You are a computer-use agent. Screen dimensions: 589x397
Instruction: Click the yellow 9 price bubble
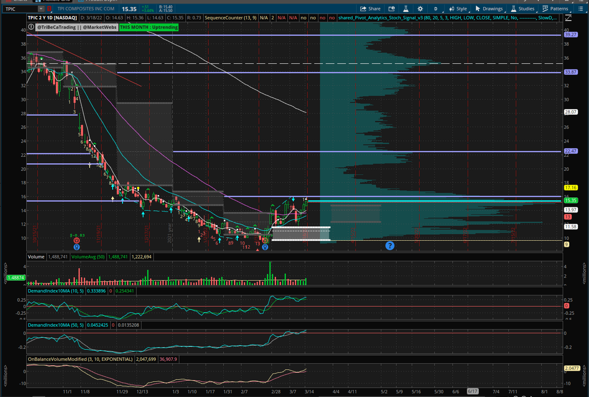click(x=567, y=245)
